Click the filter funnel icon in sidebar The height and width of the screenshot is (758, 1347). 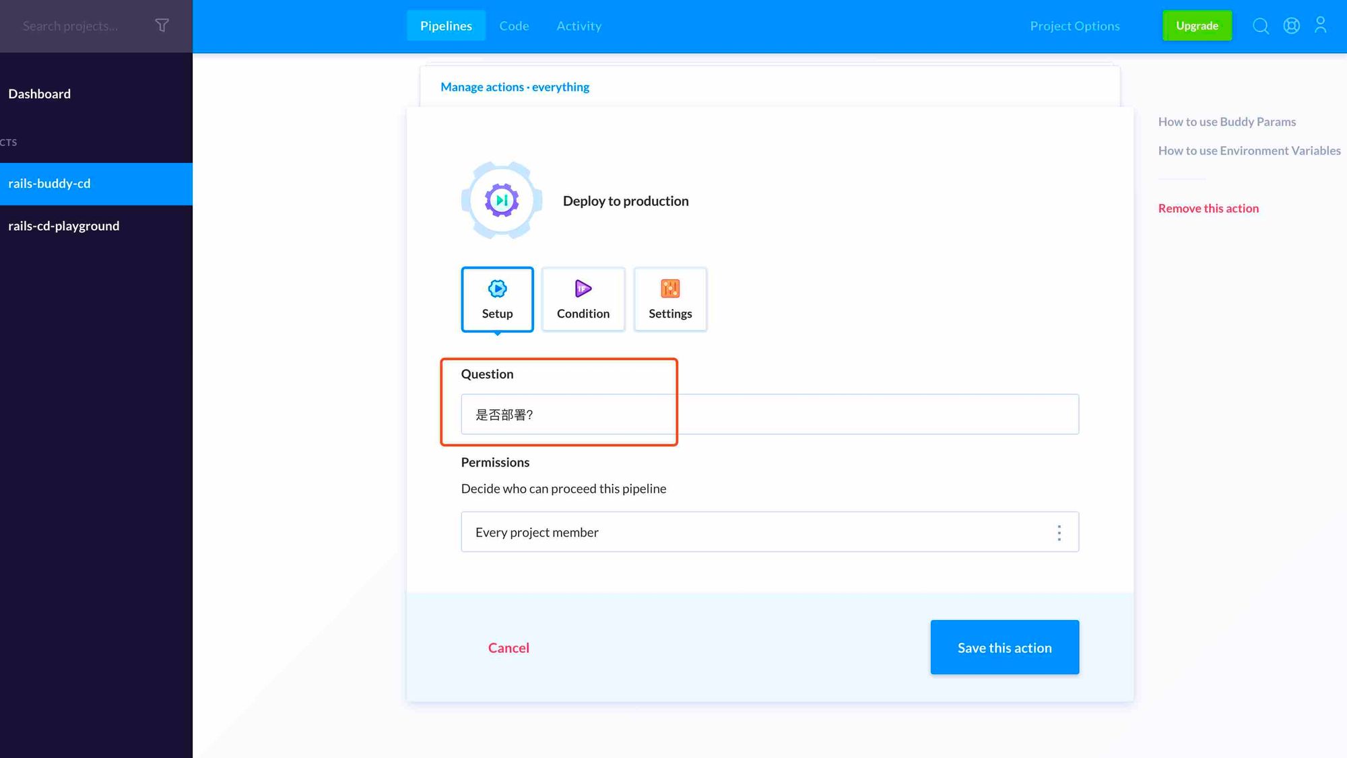coord(162,26)
